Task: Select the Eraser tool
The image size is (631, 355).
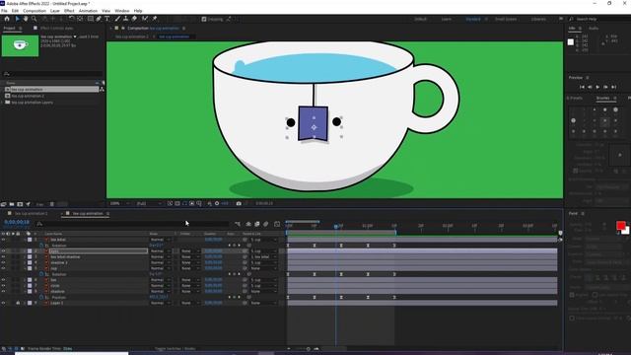Action: [134, 19]
